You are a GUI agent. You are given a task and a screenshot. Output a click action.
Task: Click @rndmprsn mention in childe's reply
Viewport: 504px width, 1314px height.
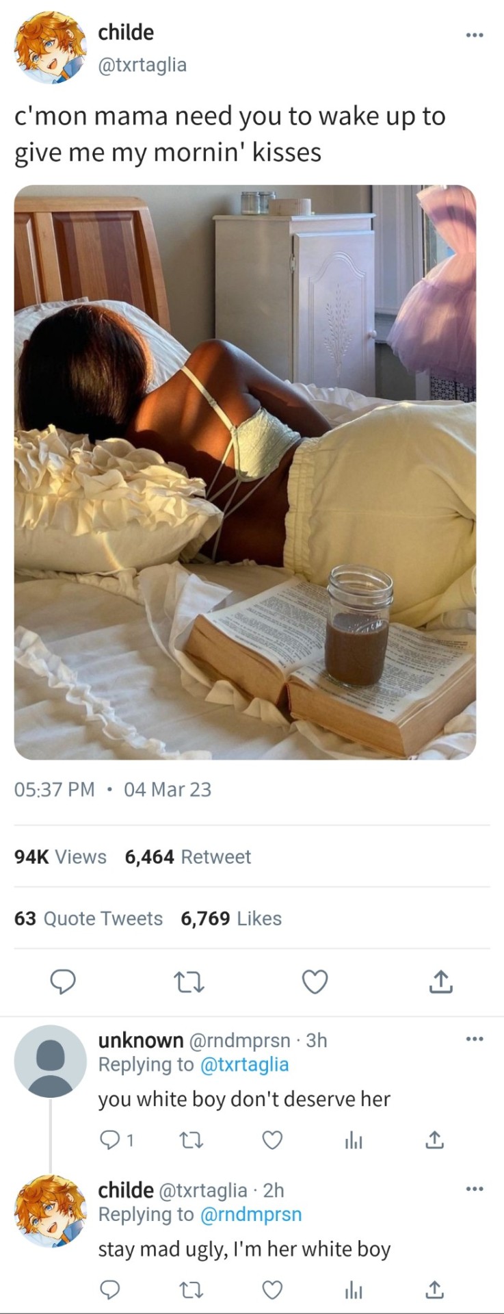click(250, 1214)
